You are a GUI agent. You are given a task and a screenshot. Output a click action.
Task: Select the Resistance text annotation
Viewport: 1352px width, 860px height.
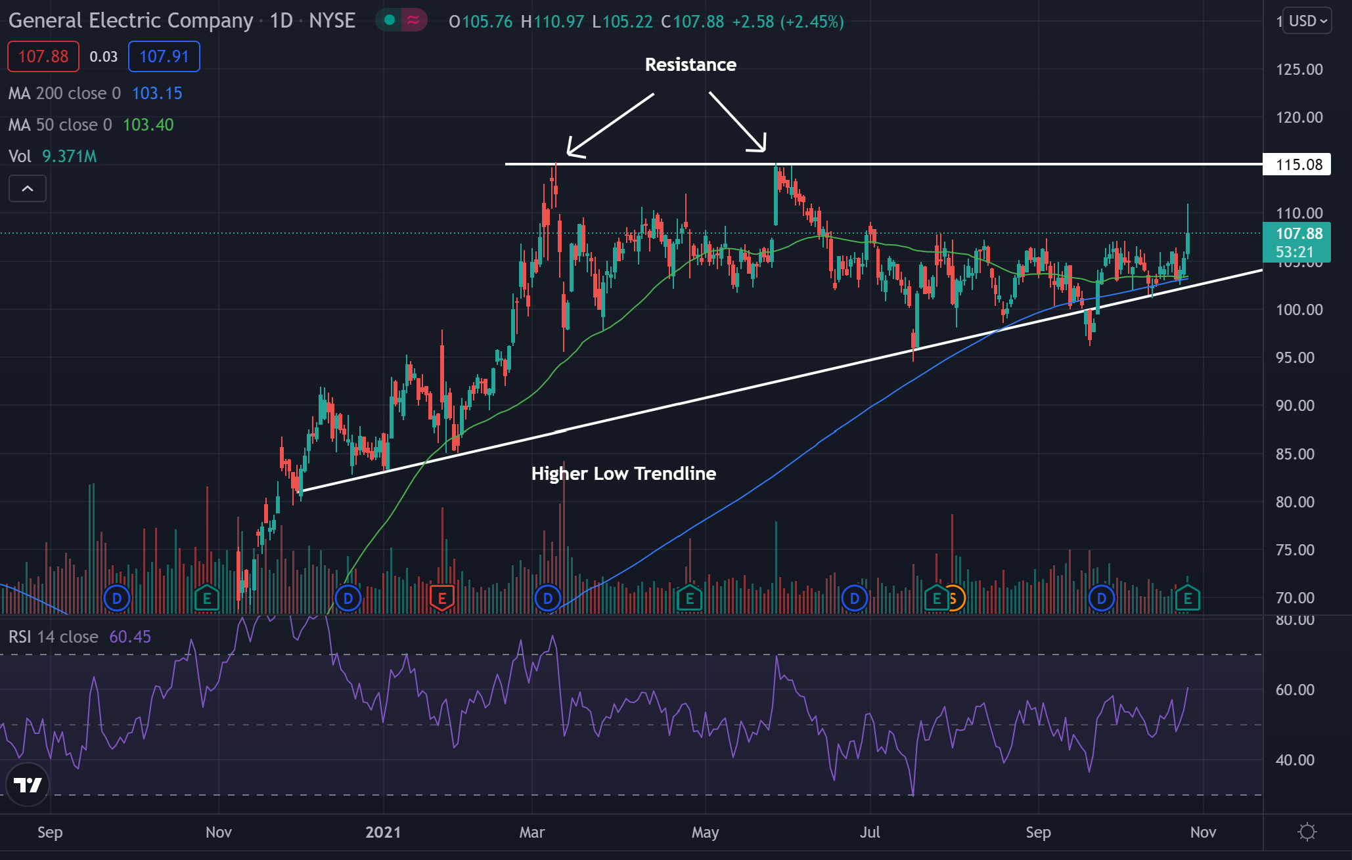coord(690,64)
